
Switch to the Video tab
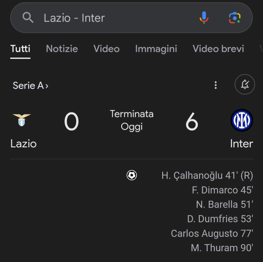click(106, 49)
